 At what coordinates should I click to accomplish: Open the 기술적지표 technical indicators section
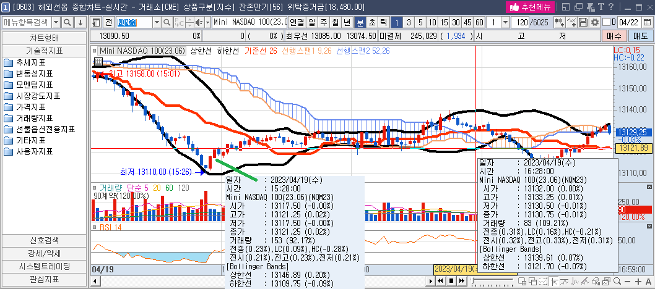[x=45, y=51]
